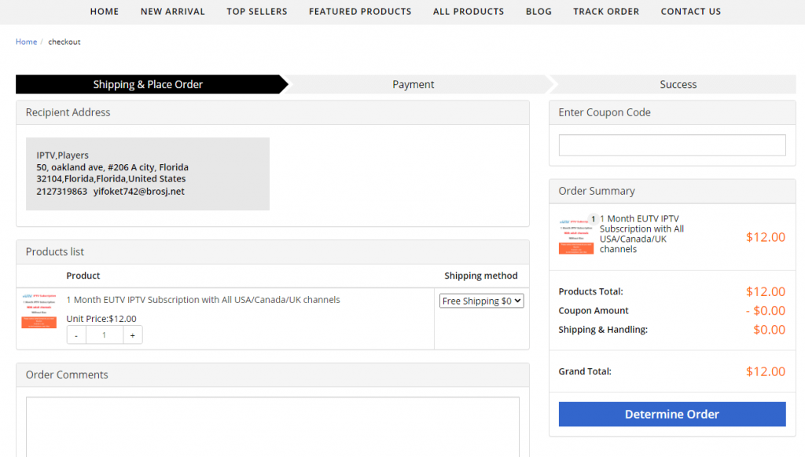Open the product title in Order Summary
Viewport: 805px width, 457px height.
click(x=641, y=234)
